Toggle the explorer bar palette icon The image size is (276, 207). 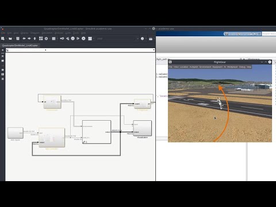point(3,50)
